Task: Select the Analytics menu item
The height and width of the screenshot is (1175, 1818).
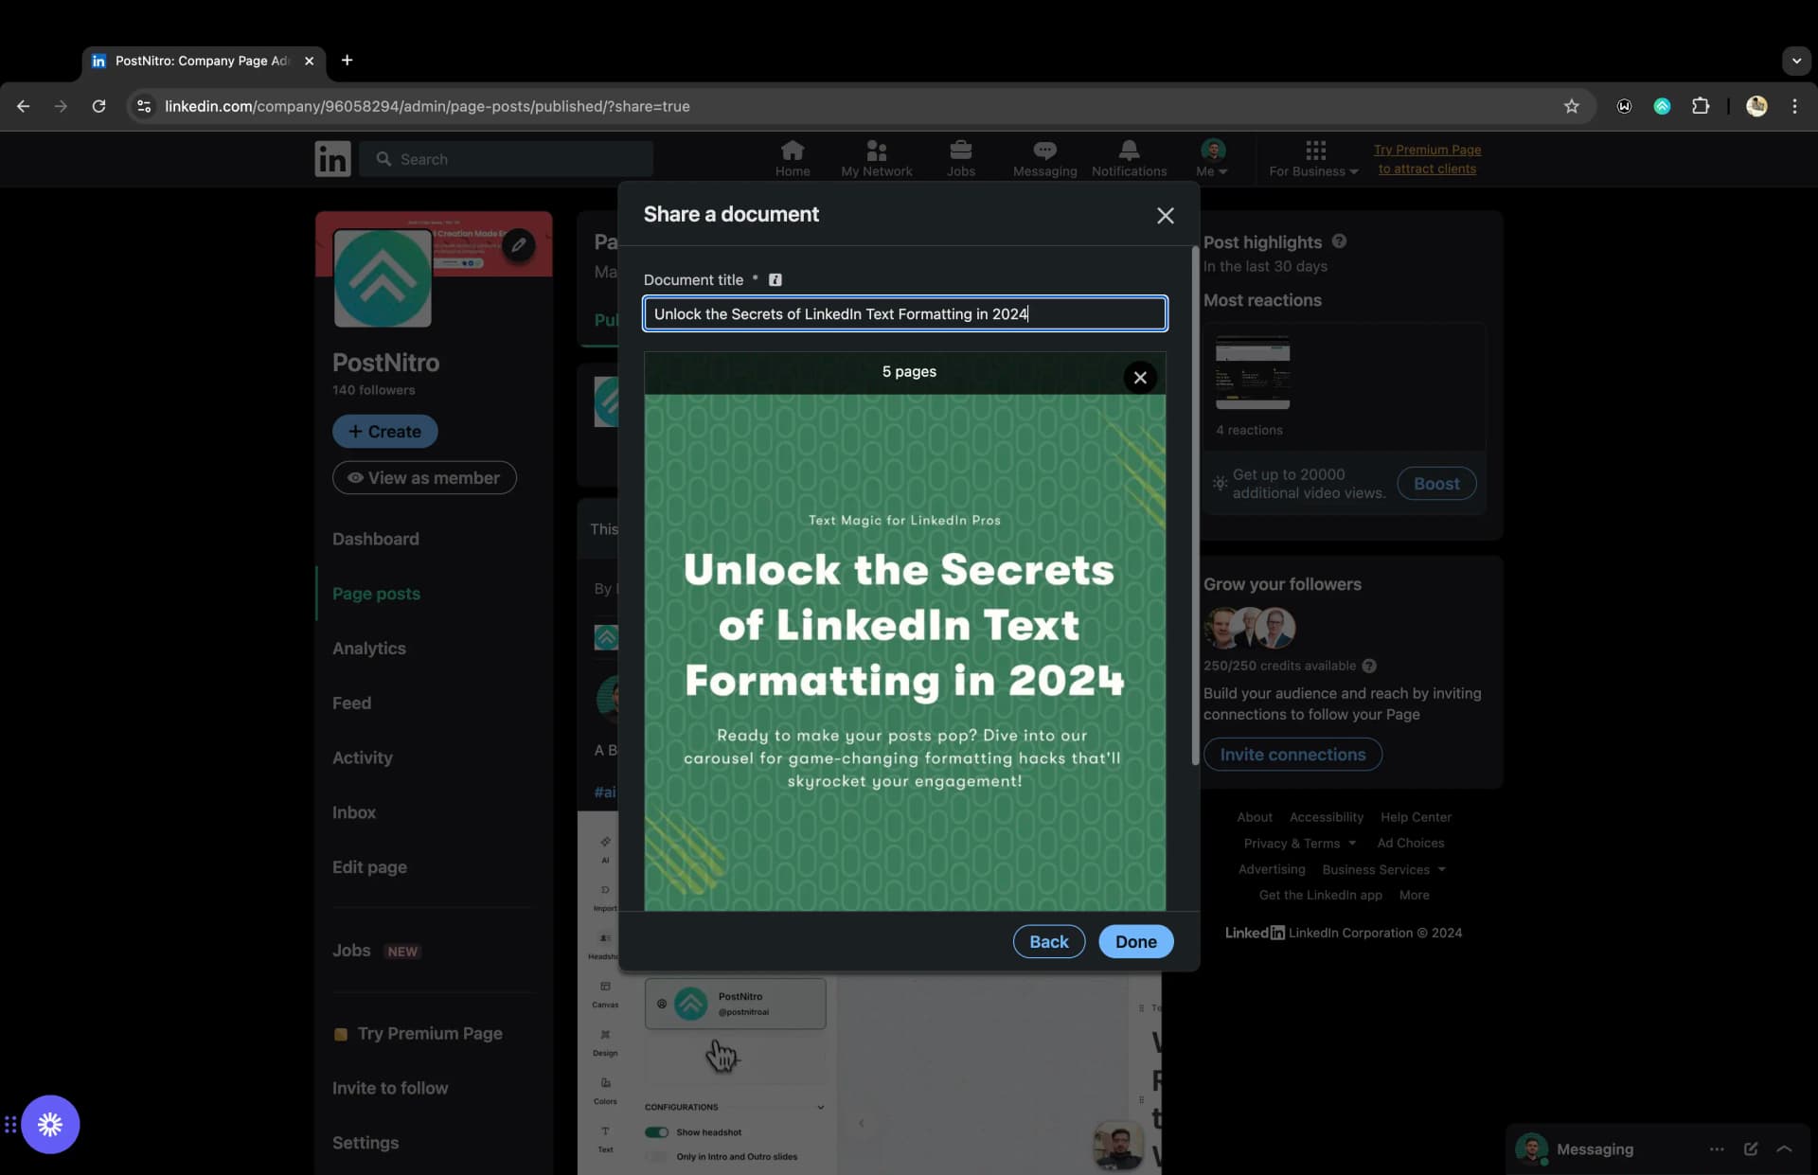Action: click(367, 650)
